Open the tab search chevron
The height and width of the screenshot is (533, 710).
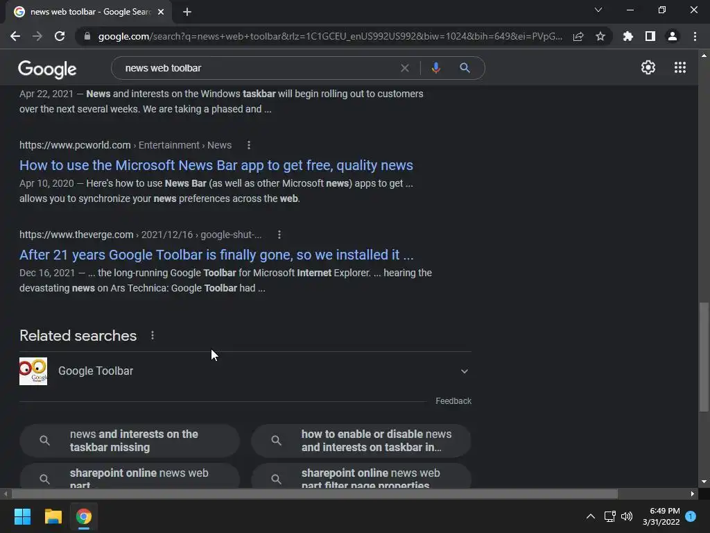(598, 10)
